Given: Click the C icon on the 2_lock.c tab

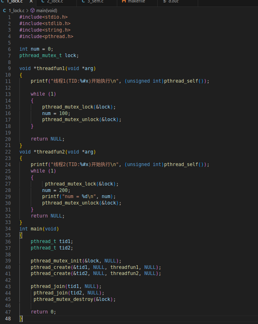Looking at the screenshot, I should pos(43,1).
